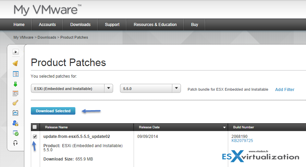Click the window with green checkmark icon
Screen dimensions: 306x167
[16, 133]
